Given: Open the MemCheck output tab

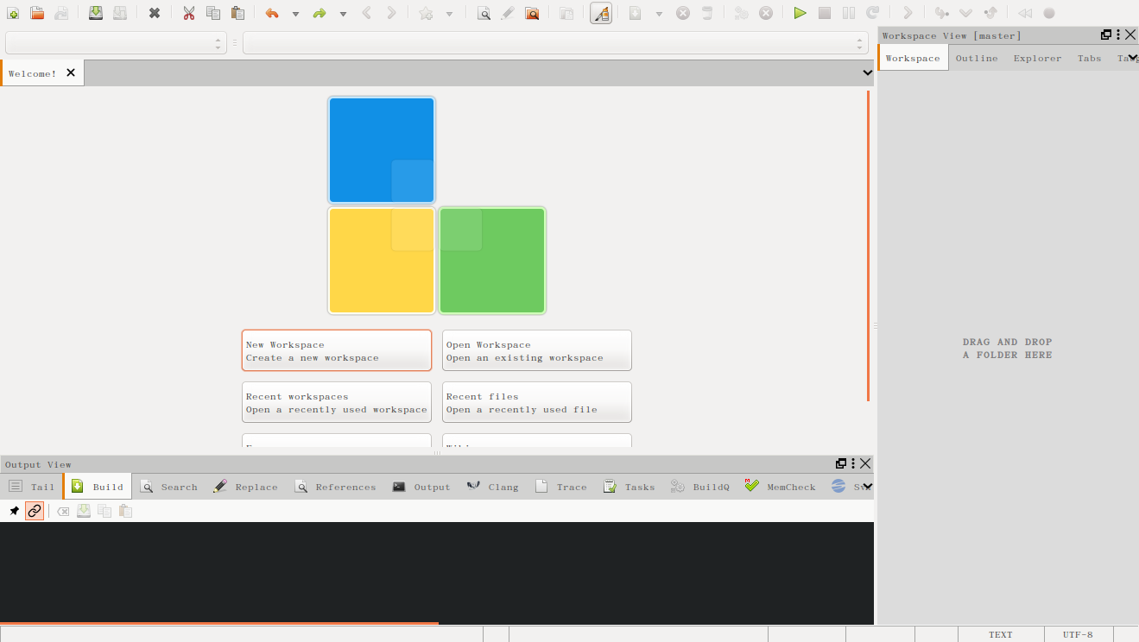Looking at the screenshot, I should pyautogui.click(x=781, y=487).
